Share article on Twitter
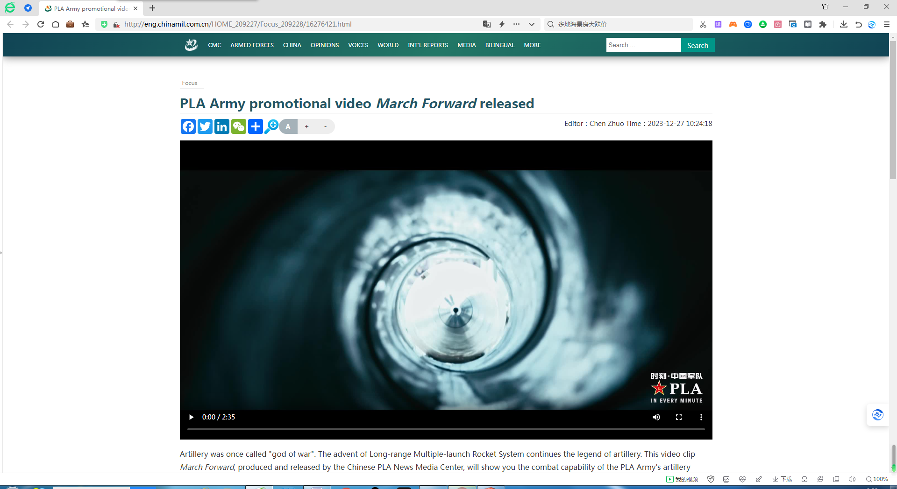The width and height of the screenshot is (897, 489). click(x=205, y=126)
